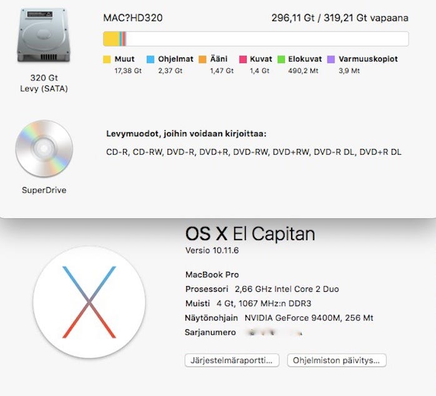Click the 320 Gt hard disk icon

44,35
